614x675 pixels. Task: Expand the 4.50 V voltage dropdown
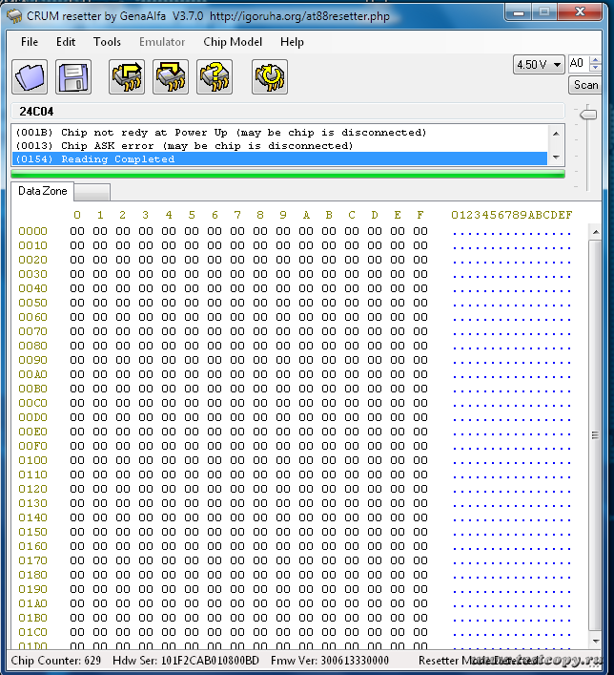[555, 64]
